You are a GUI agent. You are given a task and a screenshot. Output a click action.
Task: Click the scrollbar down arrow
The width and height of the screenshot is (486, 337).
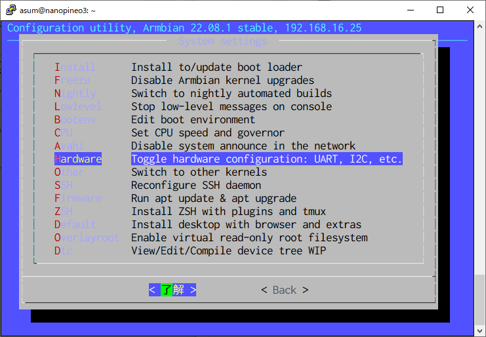(x=479, y=330)
